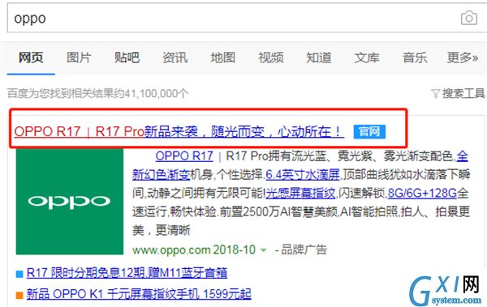Open the 8G/6G+128G link

tap(422, 194)
